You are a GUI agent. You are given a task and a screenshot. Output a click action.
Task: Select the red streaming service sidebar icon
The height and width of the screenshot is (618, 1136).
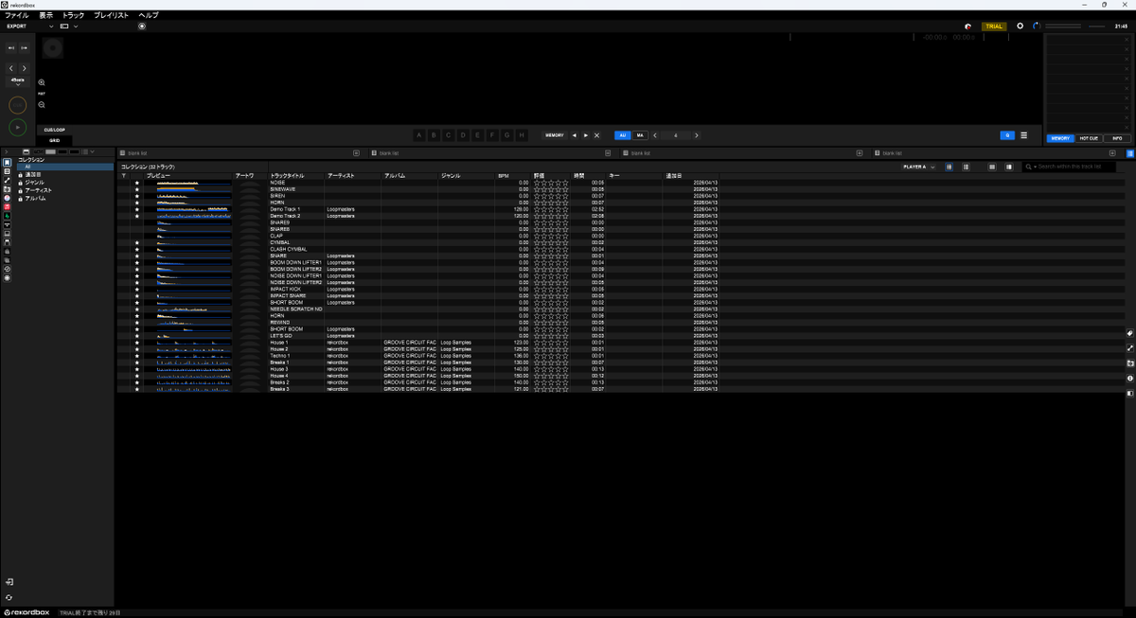(8, 206)
